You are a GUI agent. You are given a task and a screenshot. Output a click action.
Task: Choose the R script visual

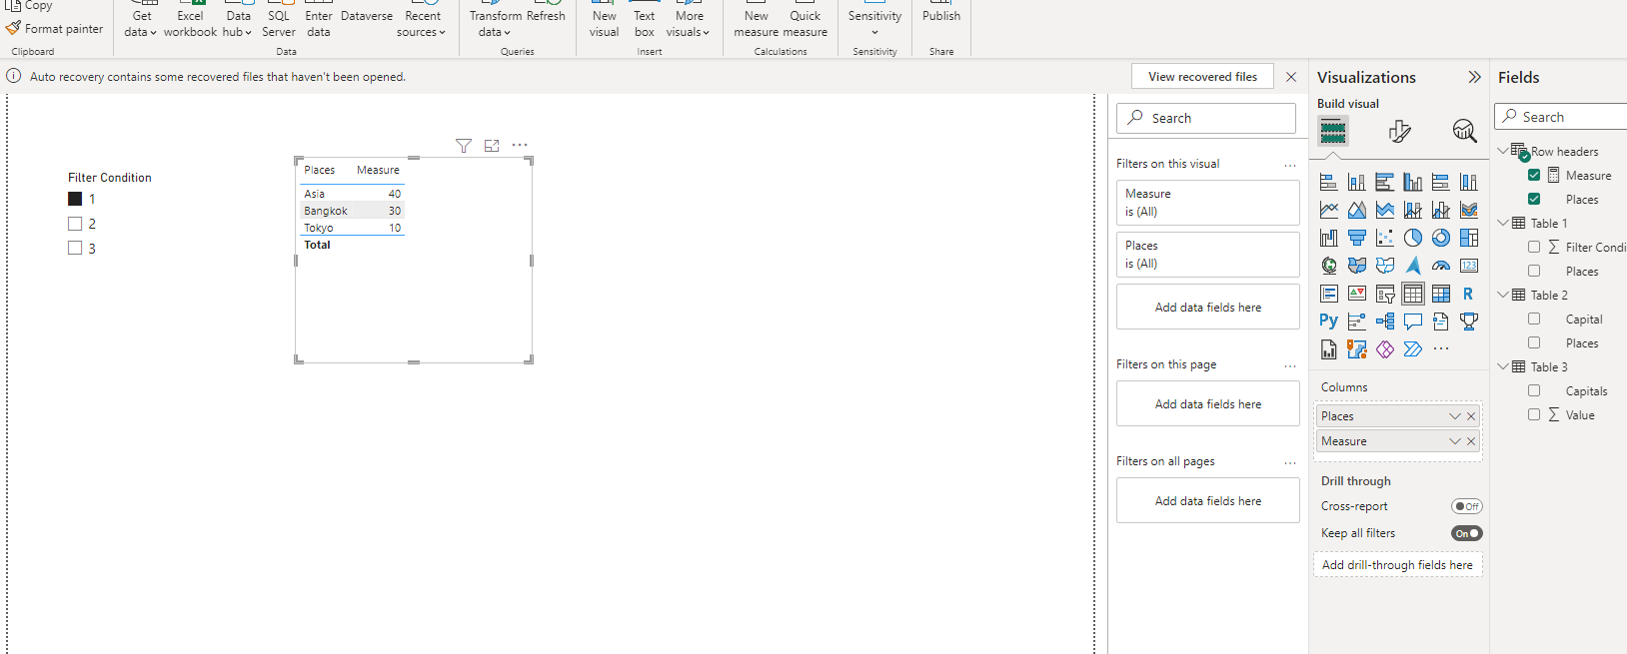point(1468,294)
